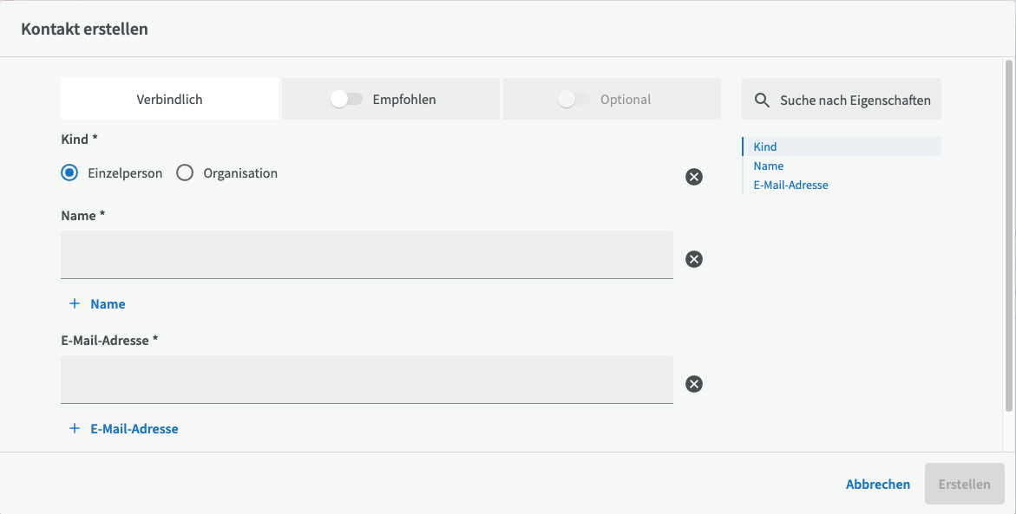The image size is (1016, 514).
Task: Focus the E-Mail-Adresse input field
Action: (366, 380)
